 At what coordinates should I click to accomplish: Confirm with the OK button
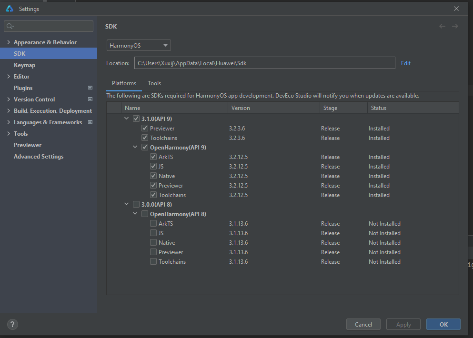tap(443, 324)
